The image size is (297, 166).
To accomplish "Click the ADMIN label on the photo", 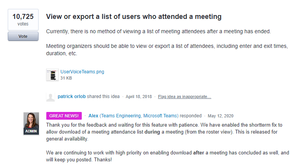I will pos(31,131).
